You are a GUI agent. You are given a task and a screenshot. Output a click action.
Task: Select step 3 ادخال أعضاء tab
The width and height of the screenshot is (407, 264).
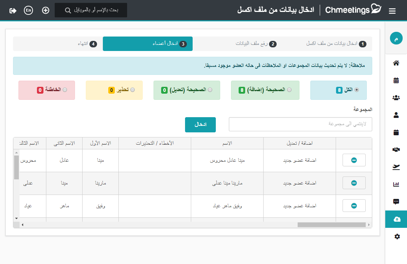click(148, 43)
